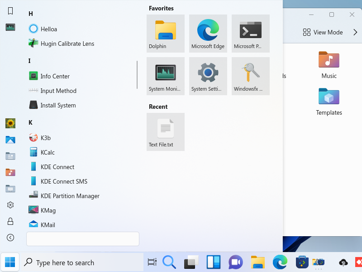Jump to the letter K section header
The width and height of the screenshot is (362, 272).
click(30, 122)
